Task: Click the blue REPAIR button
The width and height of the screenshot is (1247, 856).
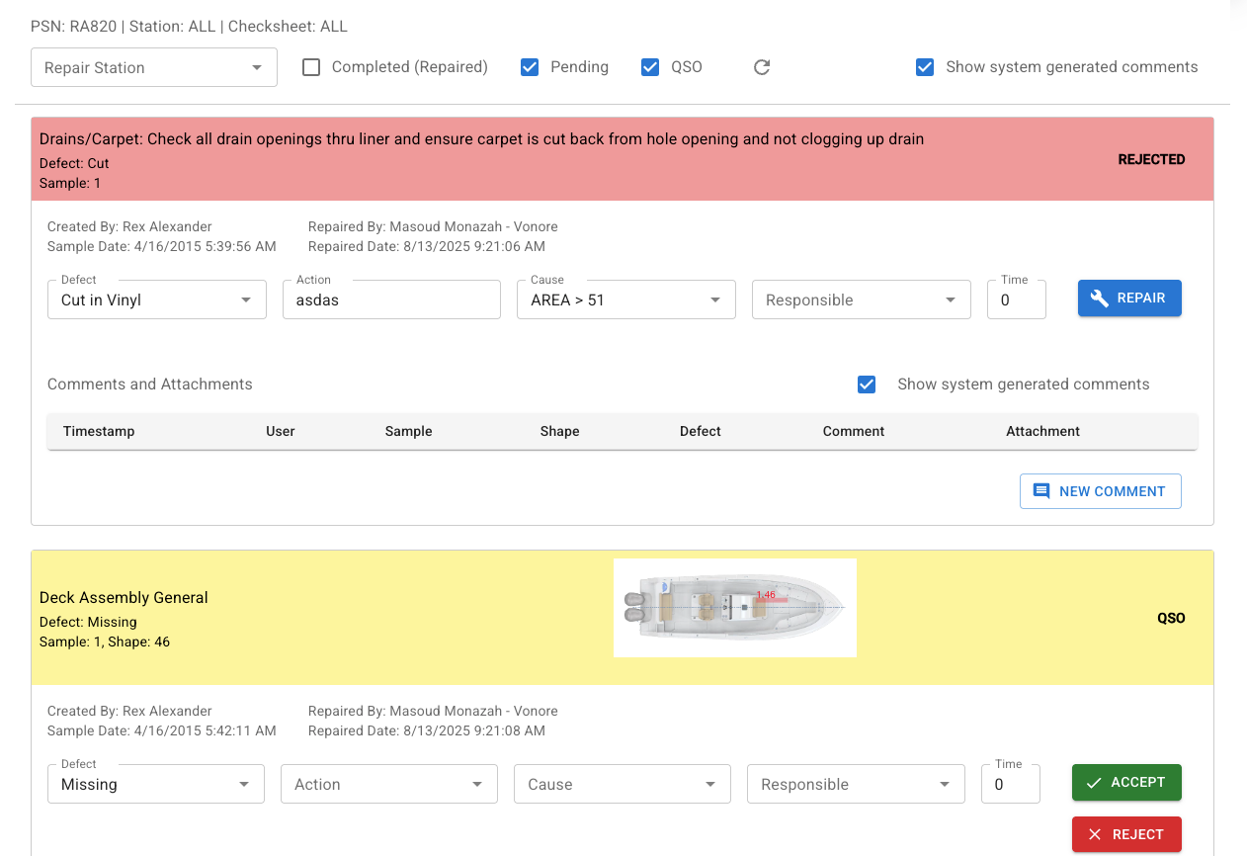Action: click(x=1129, y=298)
